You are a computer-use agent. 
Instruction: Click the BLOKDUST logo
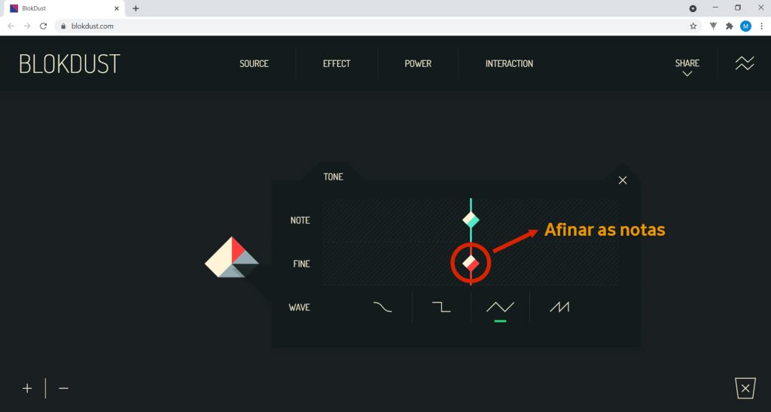point(69,64)
